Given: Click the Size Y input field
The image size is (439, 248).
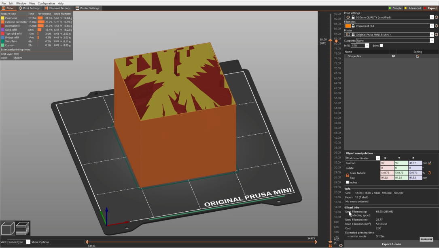Looking at the screenshot, I should (401, 177).
